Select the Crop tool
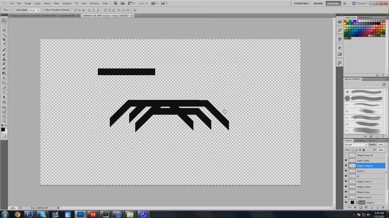This screenshot has height=218, width=389. coord(4,39)
